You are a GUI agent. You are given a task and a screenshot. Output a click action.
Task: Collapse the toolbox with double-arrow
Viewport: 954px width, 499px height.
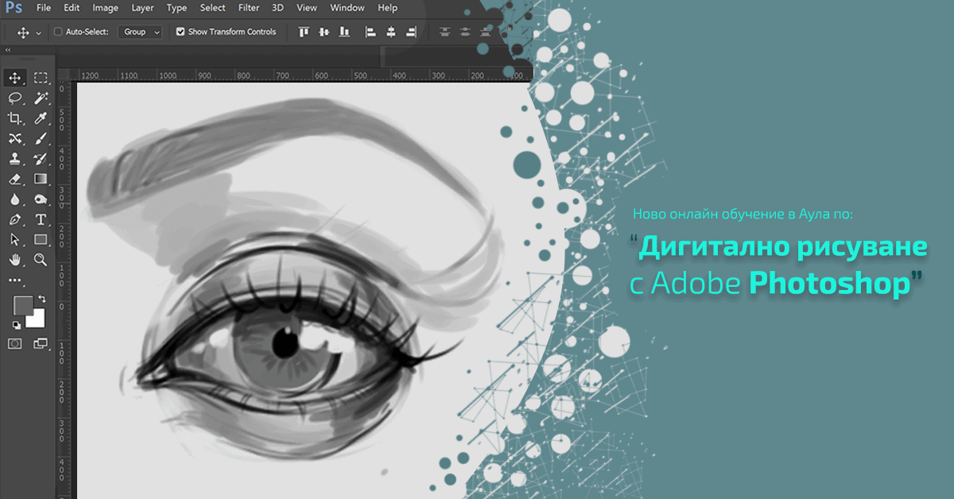click(9, 50)
